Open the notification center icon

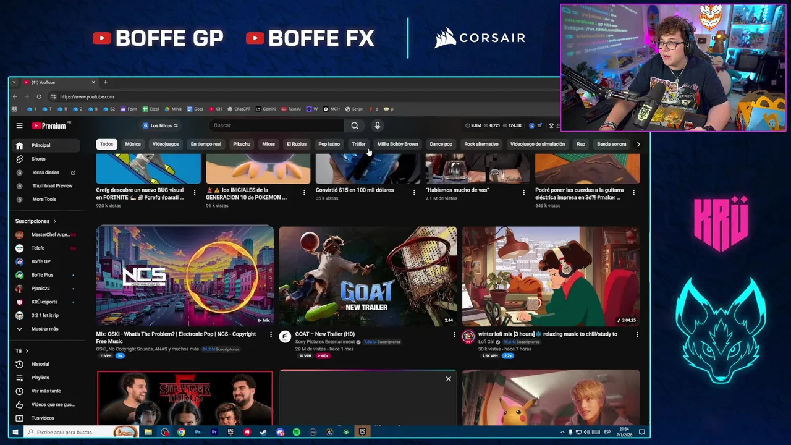point(642,432)
